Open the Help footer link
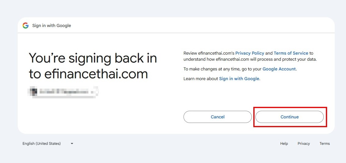The height and width of the screenshot is (163, 346). pyautogui.click(x=284, y=144)
